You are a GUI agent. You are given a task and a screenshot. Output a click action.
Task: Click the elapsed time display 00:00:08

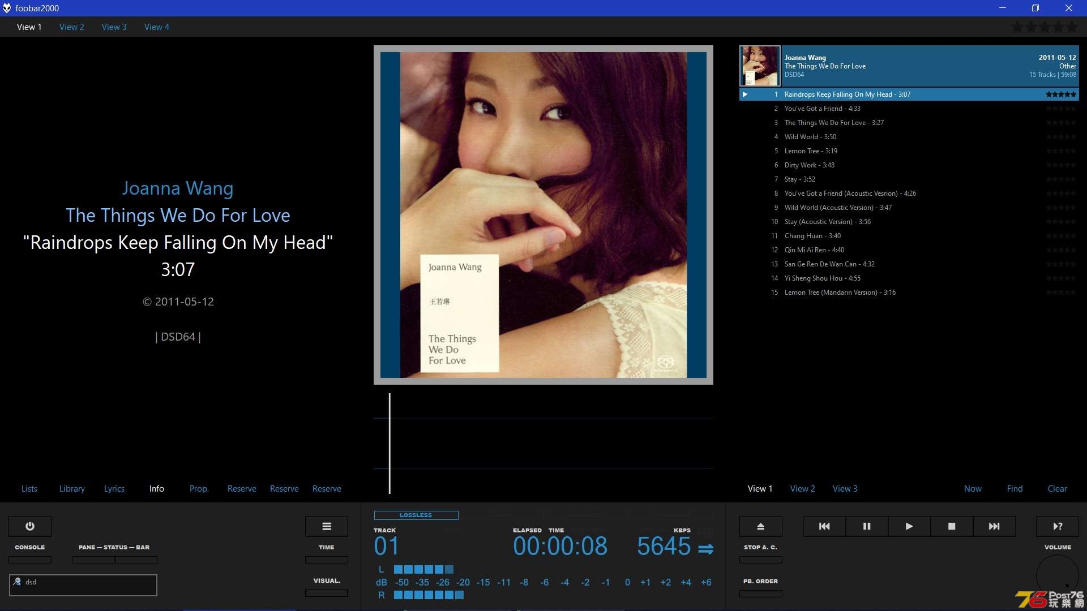(x=560, y=546)
